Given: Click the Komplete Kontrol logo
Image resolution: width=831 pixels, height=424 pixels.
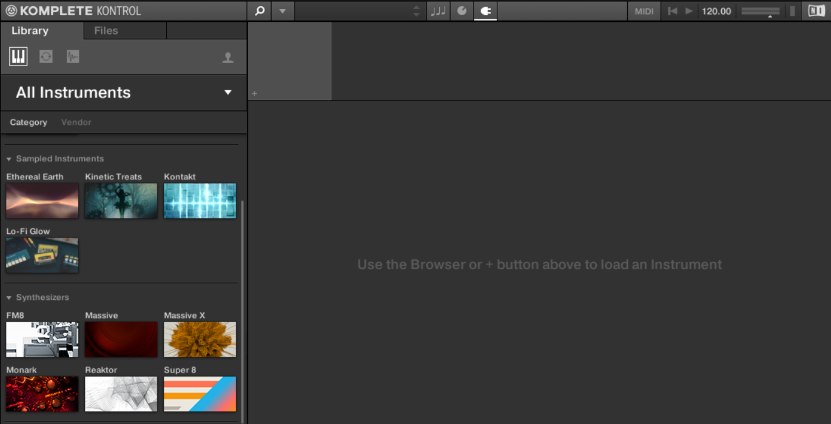Looking at the screenshot, I should click(x=73, y=11).
